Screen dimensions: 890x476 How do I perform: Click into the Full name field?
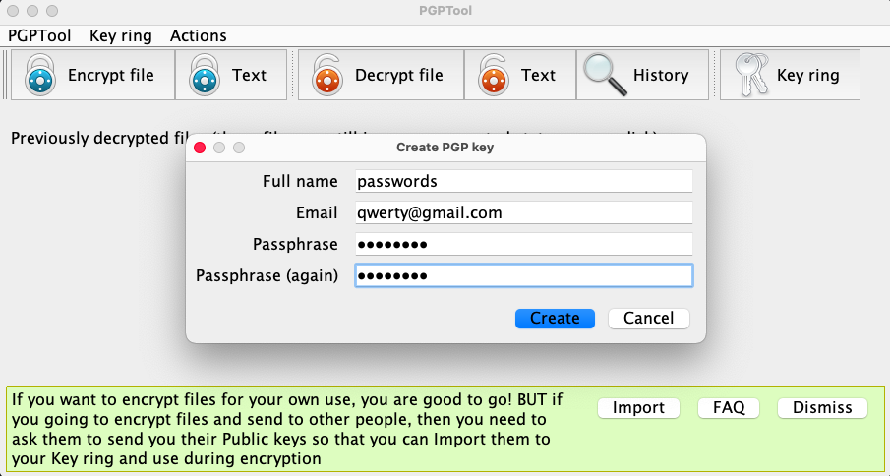click(x=523, y=181)
